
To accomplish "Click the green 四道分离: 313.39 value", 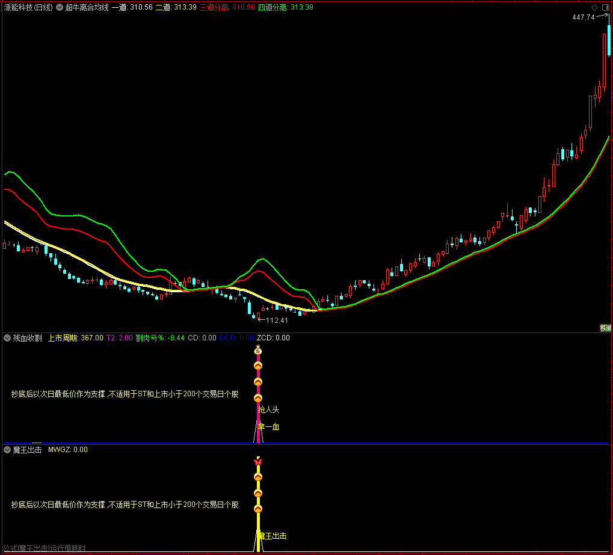I will pos(285,7).
